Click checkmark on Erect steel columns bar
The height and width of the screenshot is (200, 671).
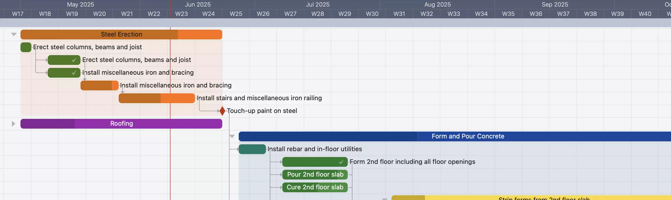74,60
